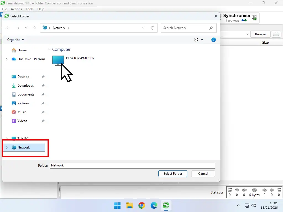
Task: Toggle the pin next to Music
Action: [x=43, y=112]
